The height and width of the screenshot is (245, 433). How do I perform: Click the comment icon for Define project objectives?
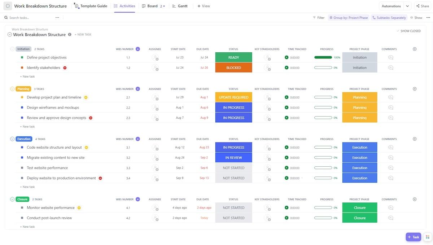click(x=390, y=57)
